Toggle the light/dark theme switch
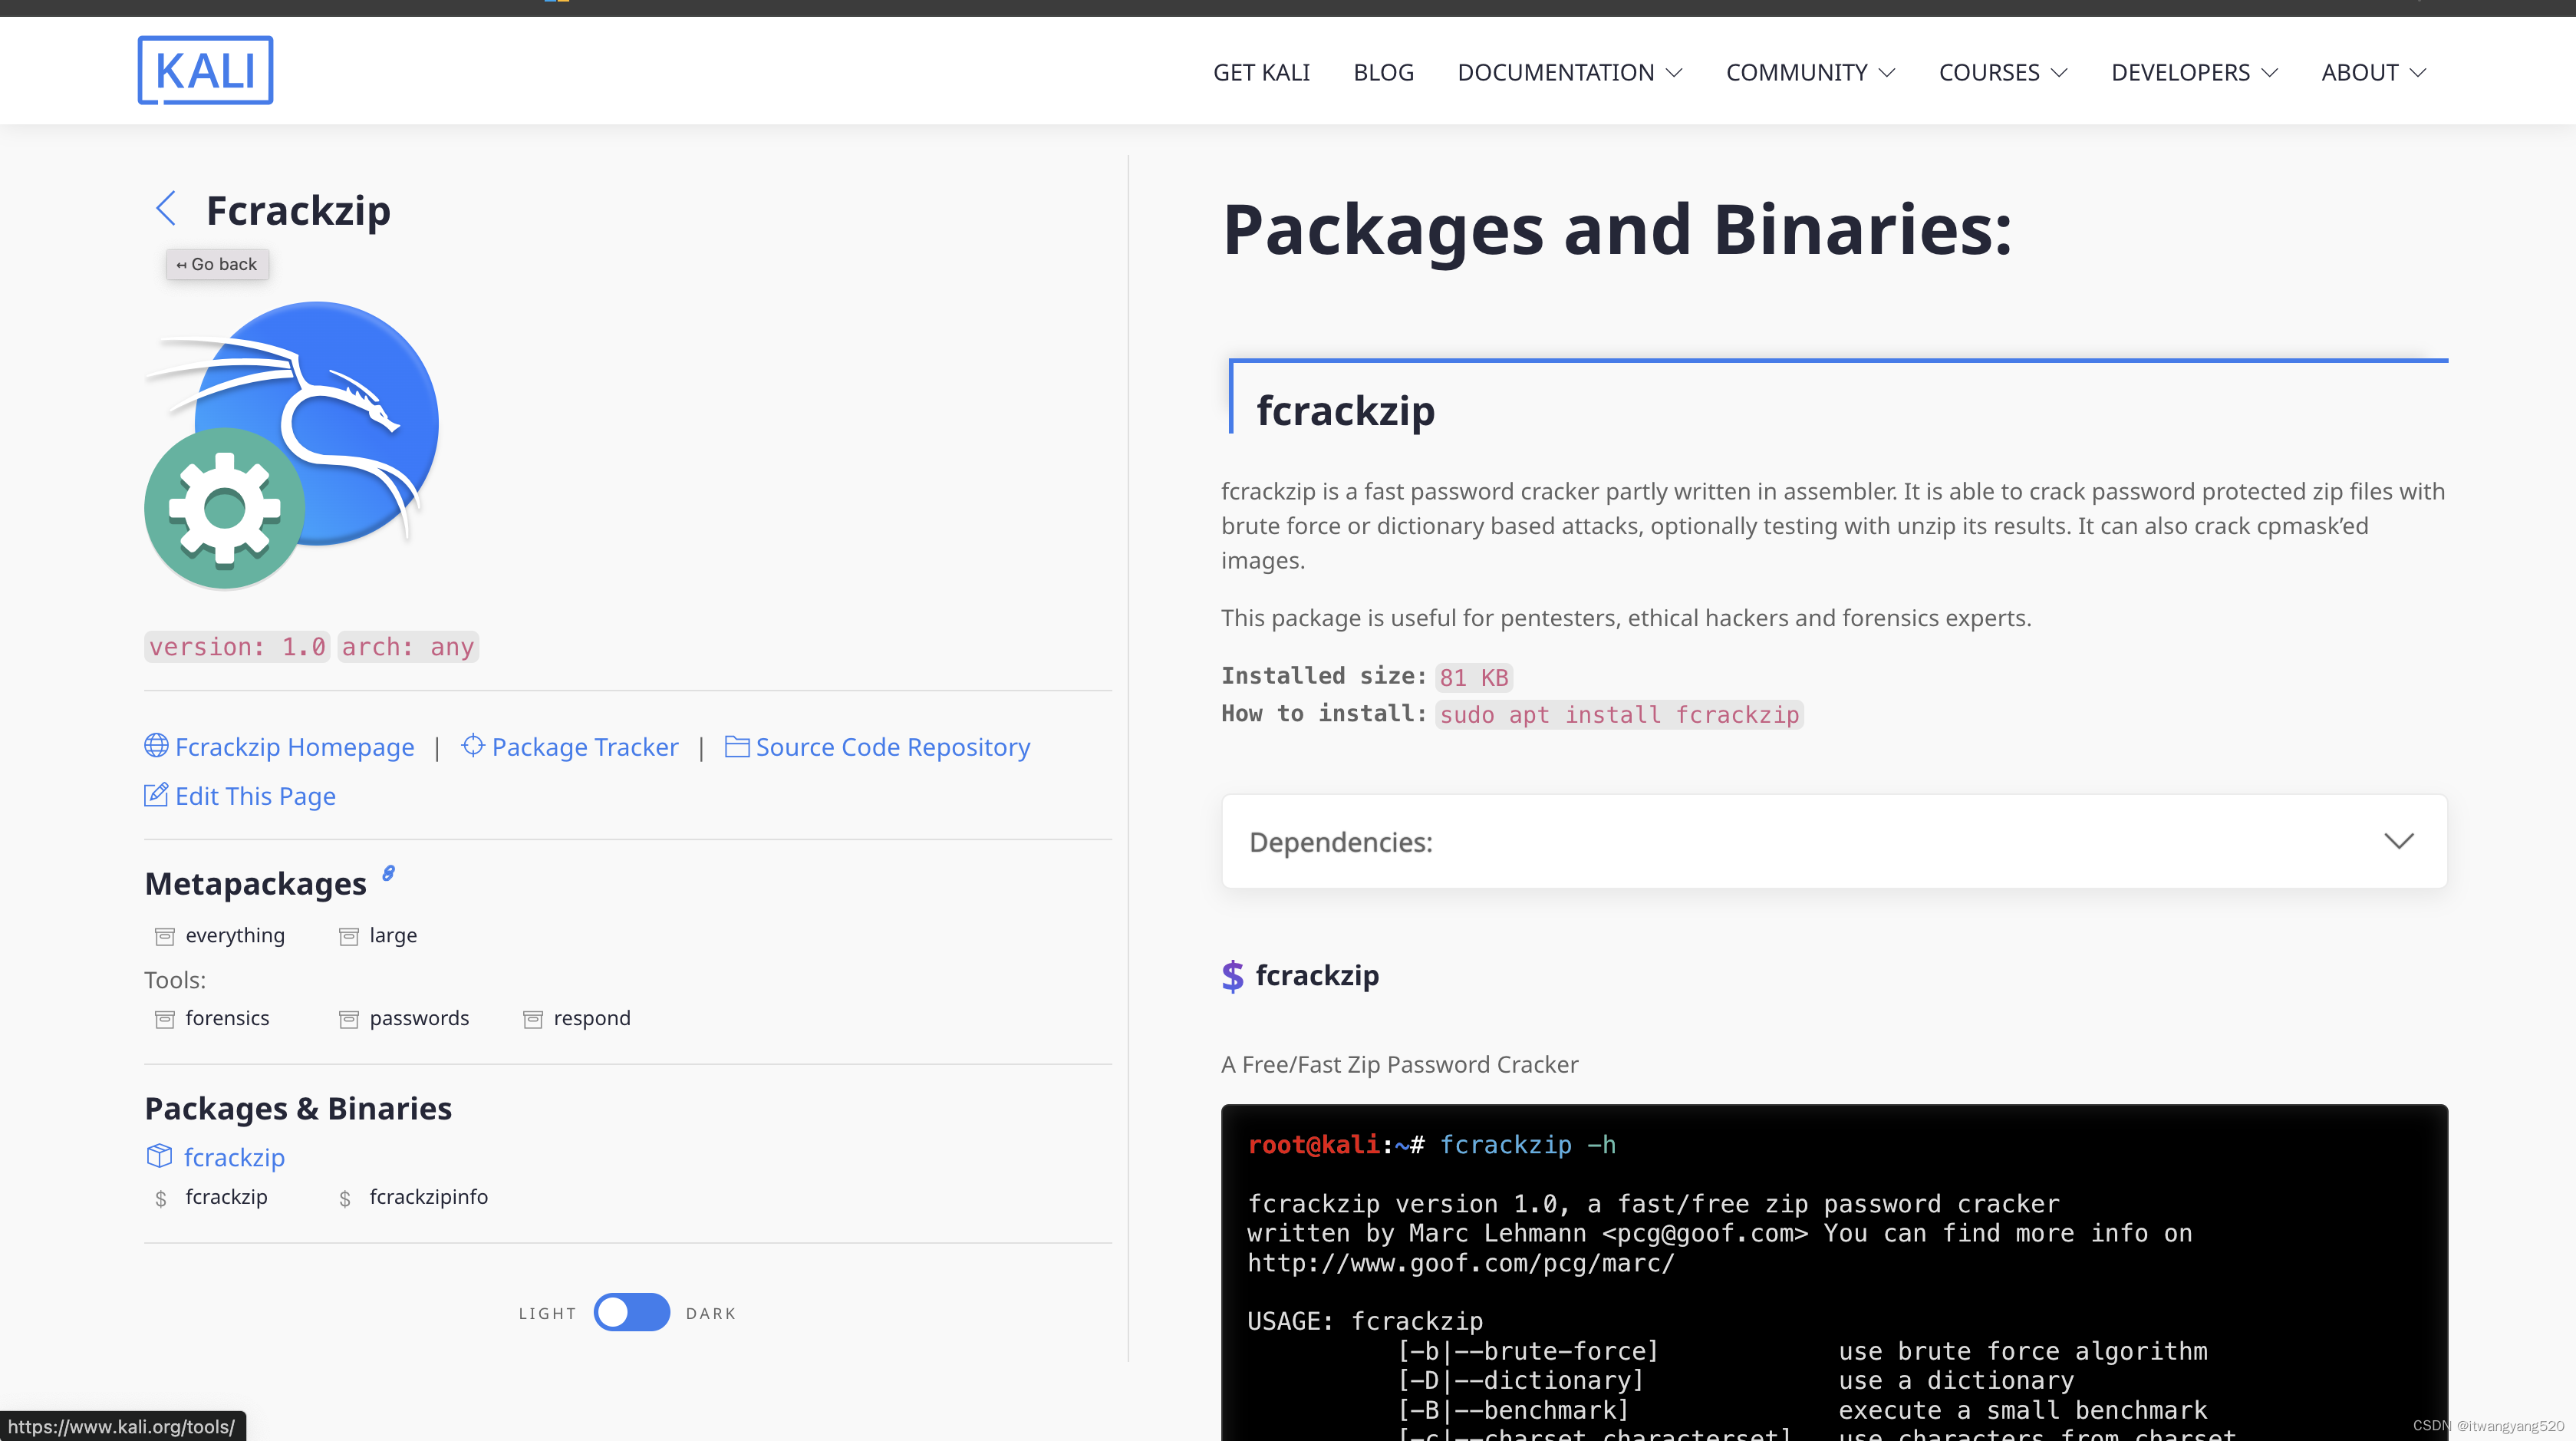 pos(631,1312)
